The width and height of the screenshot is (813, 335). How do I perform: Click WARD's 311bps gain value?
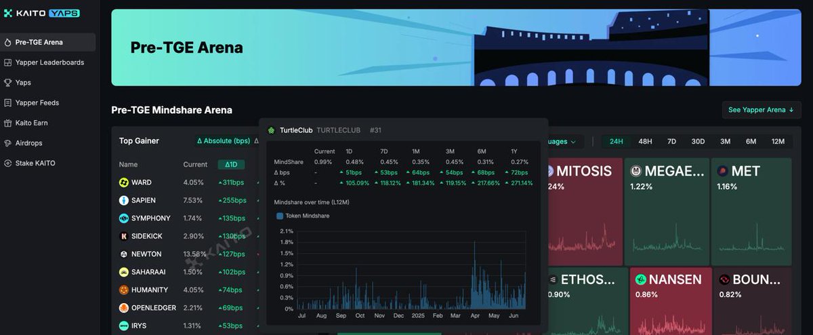click(x=231, y=182)
